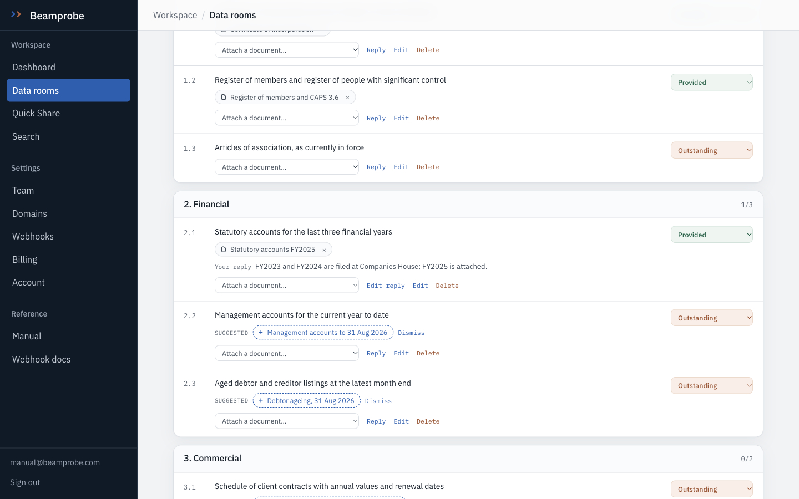Click the Beamprobe logo icon
This screenshot has width=799, height=499.
point(16,15)
